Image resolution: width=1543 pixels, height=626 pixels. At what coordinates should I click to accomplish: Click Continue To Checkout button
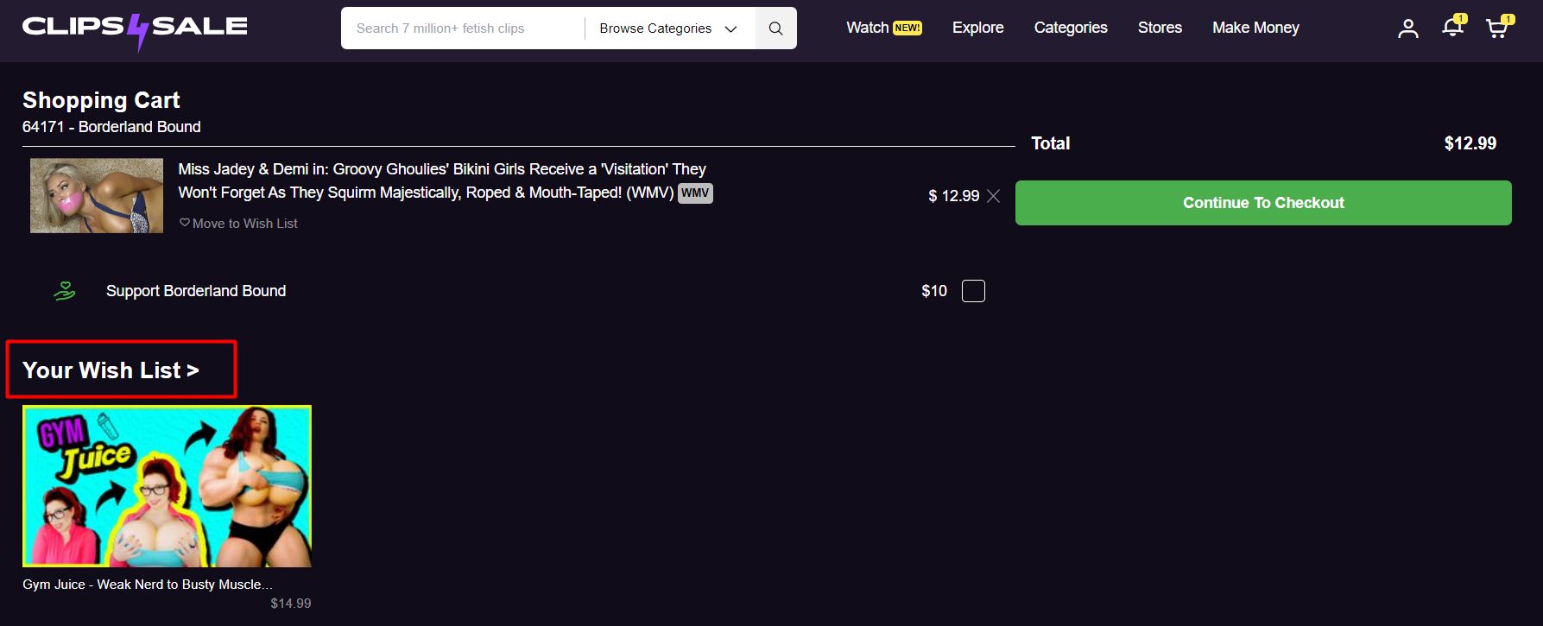(x=1263, y=203)
